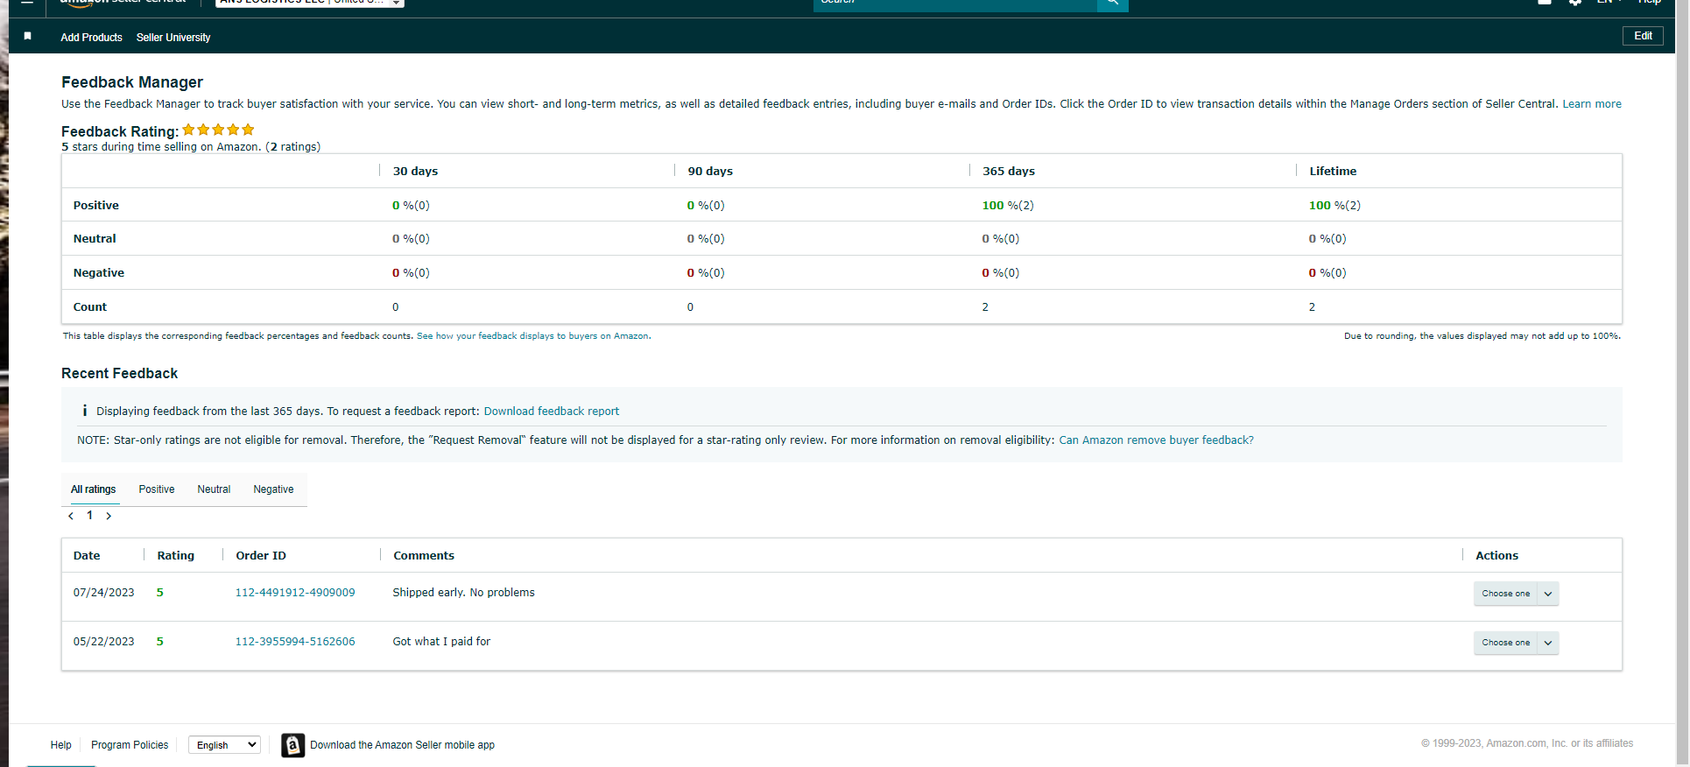
Task: Open order 112-3955994-5162606
Action: coord(295,642)
